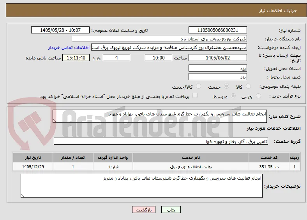Click the ردیف column header
The image size is (307, 220).
point(295,157)
